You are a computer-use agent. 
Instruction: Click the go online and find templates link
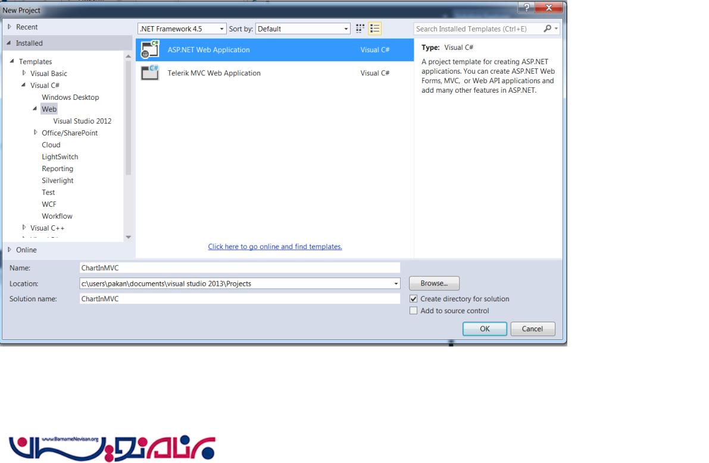[275, 247]
